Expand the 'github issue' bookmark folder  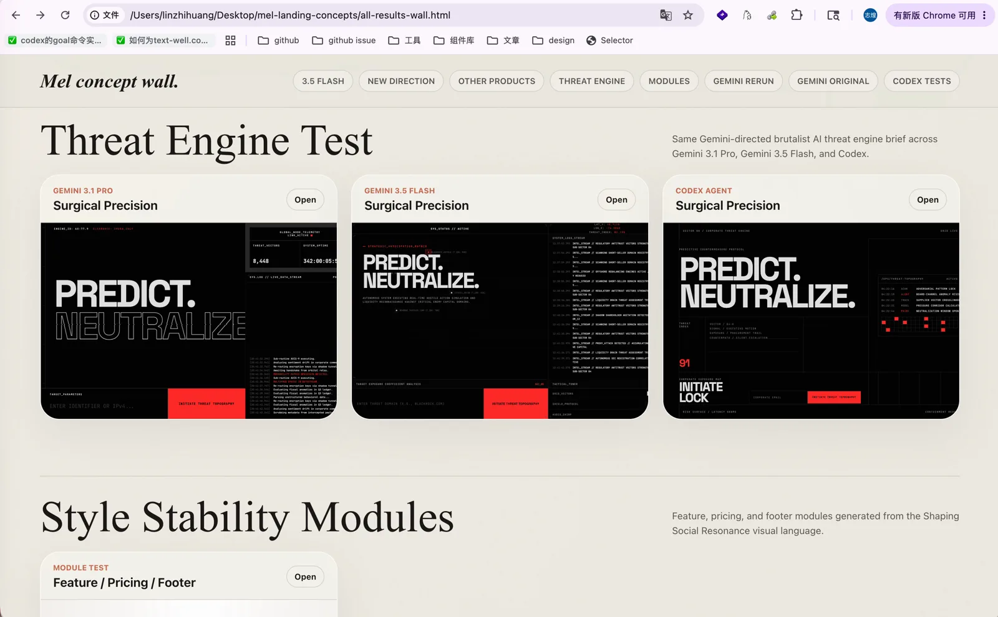click(x=344, y=41)
